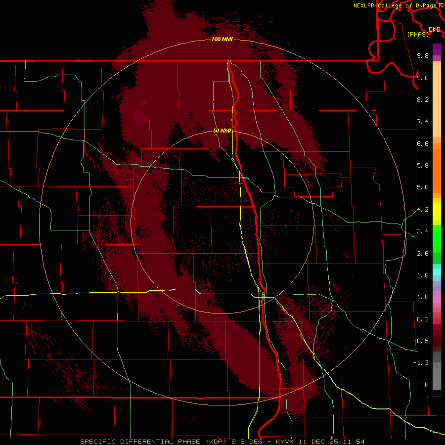Click the 9.8 scale value
This screenshot has width=445, height=445.
[x=423, y=55]
